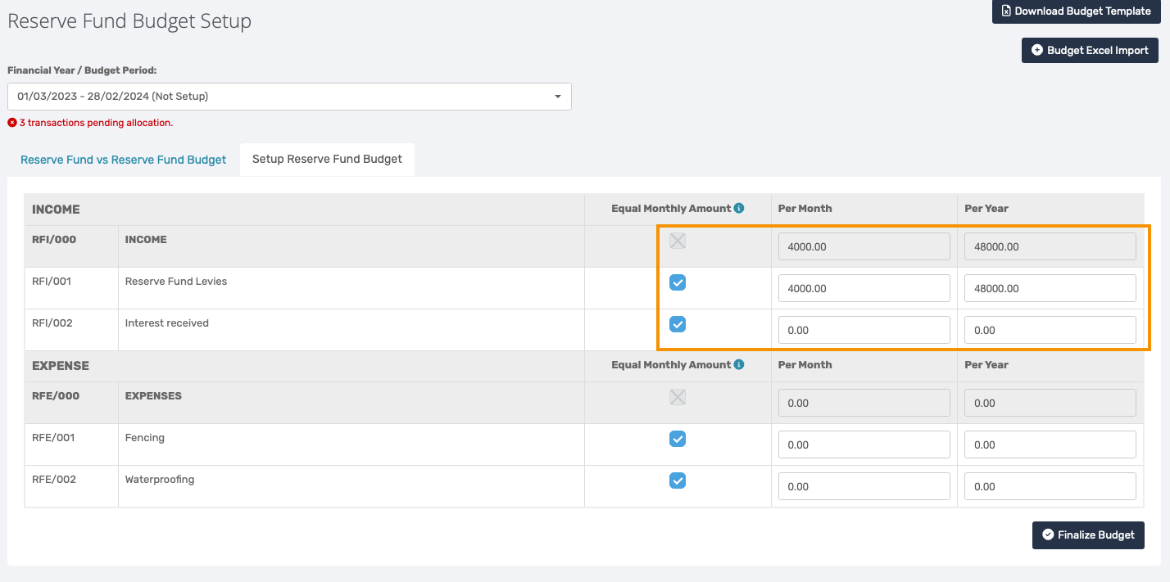Click Download Budget Template button
1170x582 pixels.
point(1077,11)
